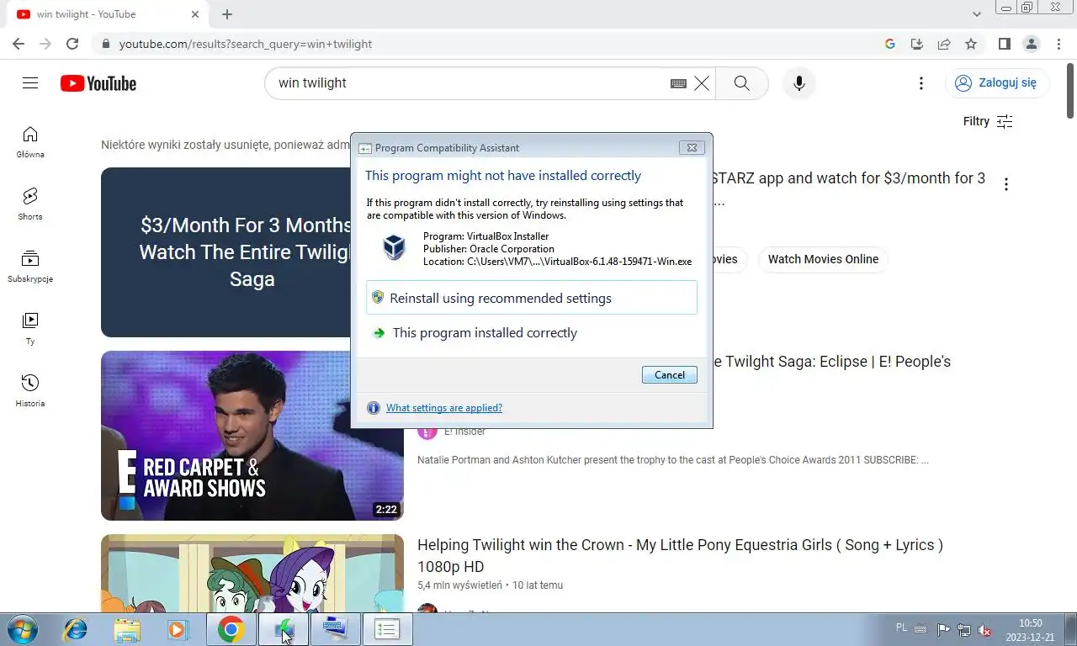Viewport: 1077px width, 646px height.
Task: Go to YouTube home via logo
Action: pos(98,83)
